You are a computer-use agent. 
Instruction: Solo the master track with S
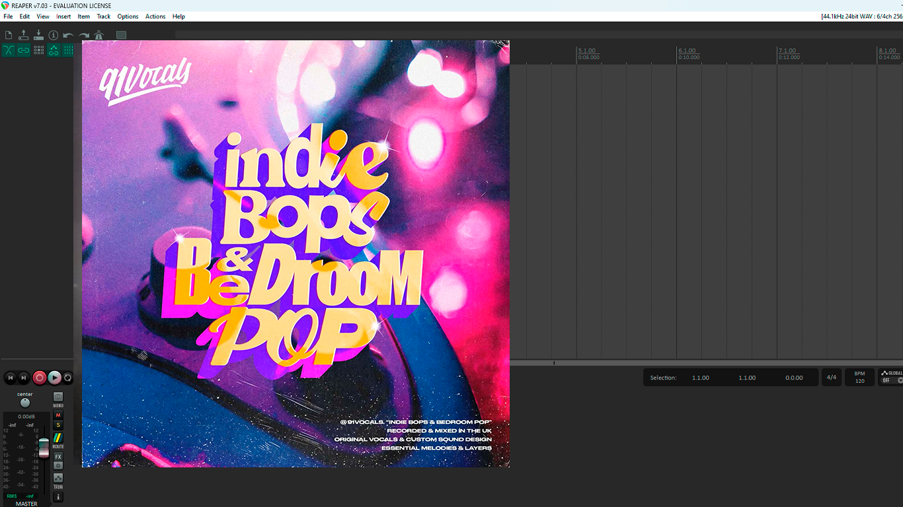(x=58, y=425)
